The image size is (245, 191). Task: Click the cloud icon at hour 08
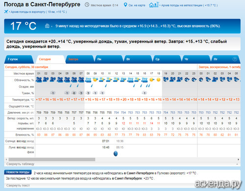coord(88,80)
